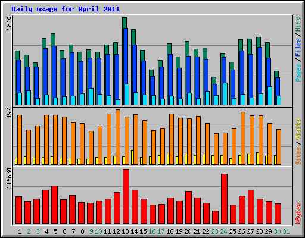This screenshot has height=238, width=305.
Task: Click the tallest orange Sites bar for day 12
Action: click(x=118, y=137)
